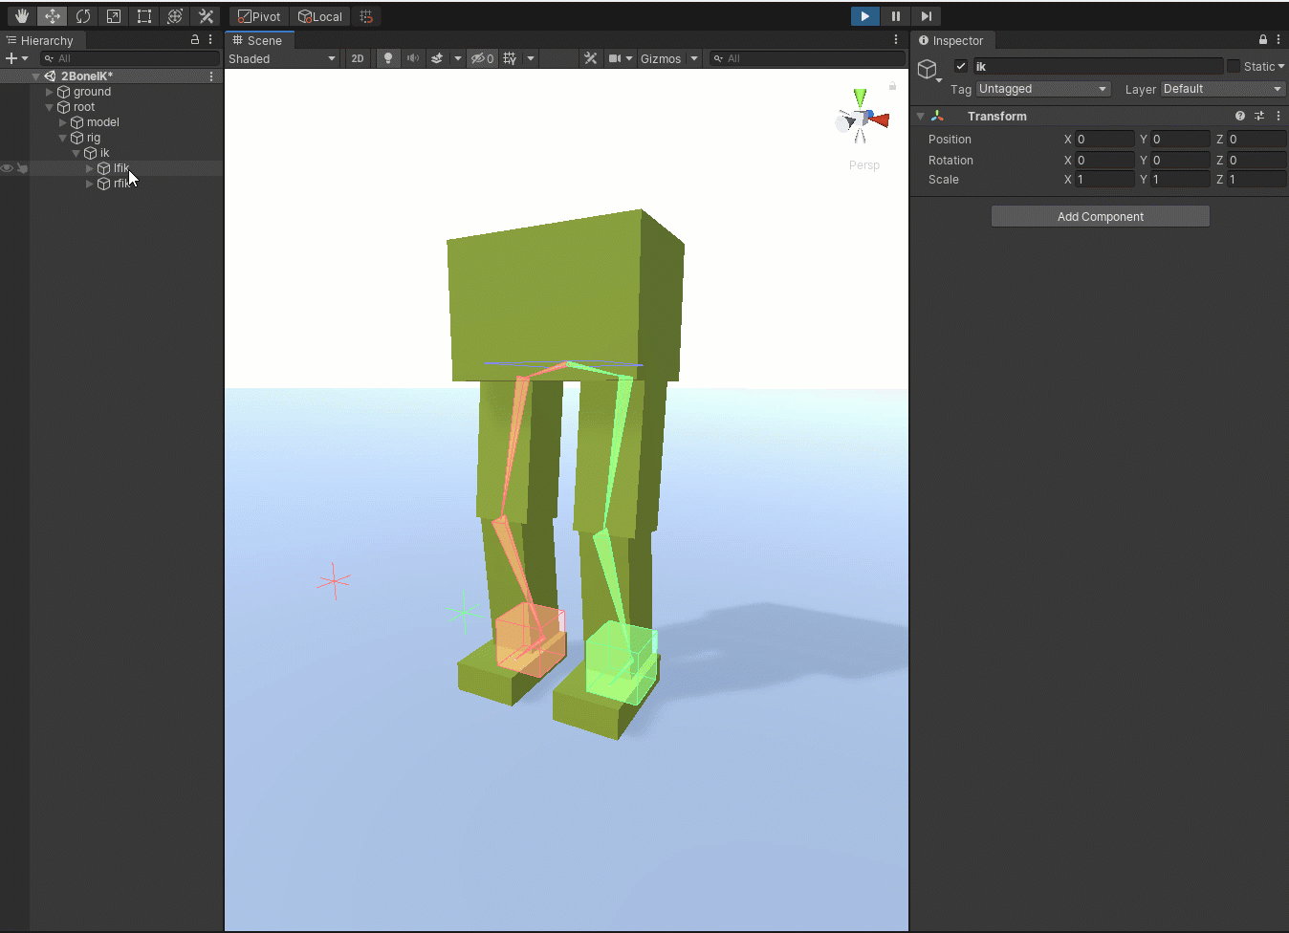This screenshot has width=1289, height=933.
Task: Switch to the Scene tab
Action: click(258, 40)
